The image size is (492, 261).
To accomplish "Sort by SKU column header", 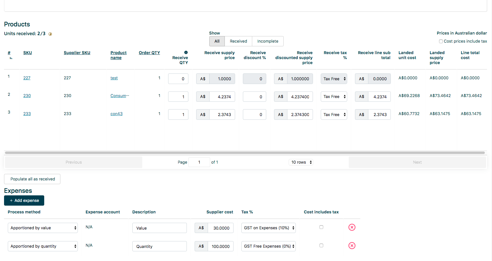I will click(28, 53).
